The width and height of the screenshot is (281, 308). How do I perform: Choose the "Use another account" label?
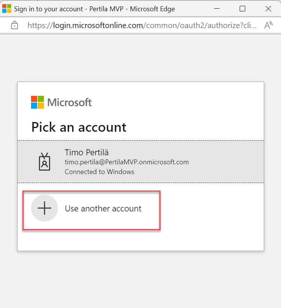(x=103, y=208)
